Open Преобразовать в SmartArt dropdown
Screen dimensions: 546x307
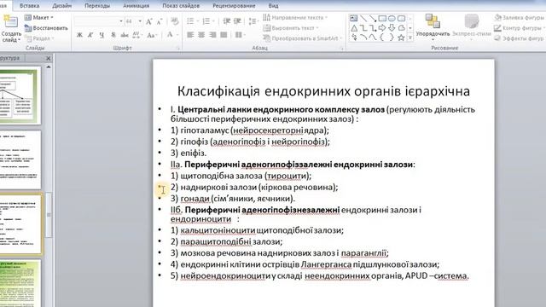pyautogui.click(x=303, y=38)
